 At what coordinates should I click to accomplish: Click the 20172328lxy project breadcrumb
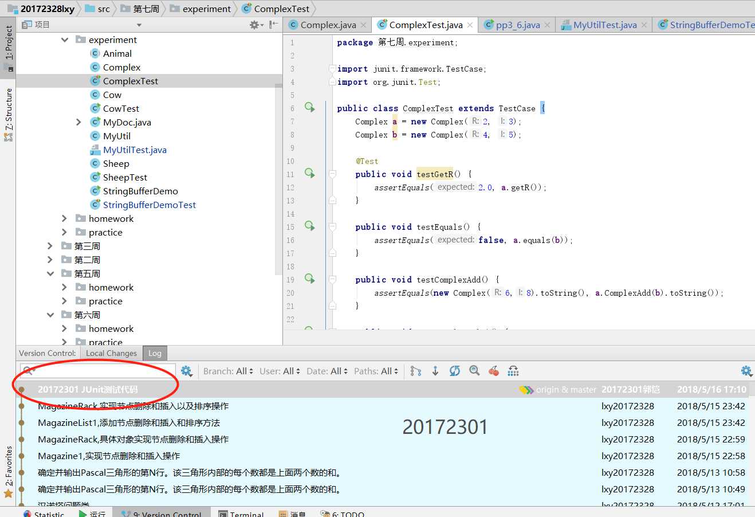pyautogui.click(x=41, y=9)
